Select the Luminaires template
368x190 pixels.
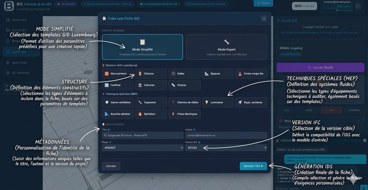(x=218, y=102)
